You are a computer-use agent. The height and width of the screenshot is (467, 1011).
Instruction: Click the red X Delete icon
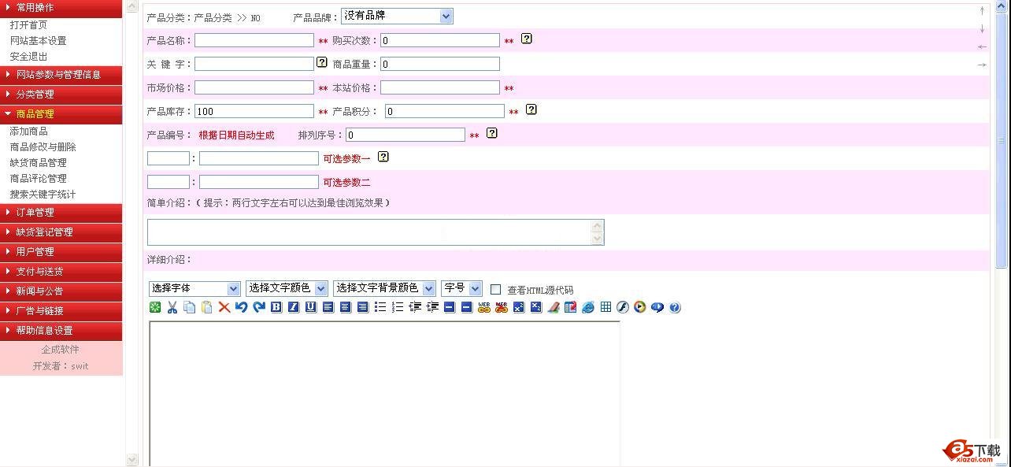(224, 307)
